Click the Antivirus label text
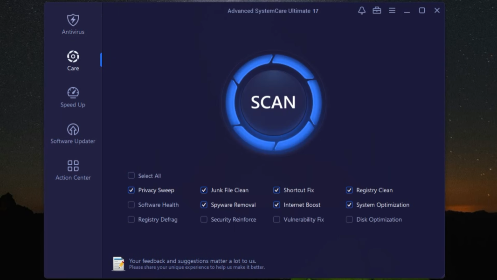 point(73,32)
